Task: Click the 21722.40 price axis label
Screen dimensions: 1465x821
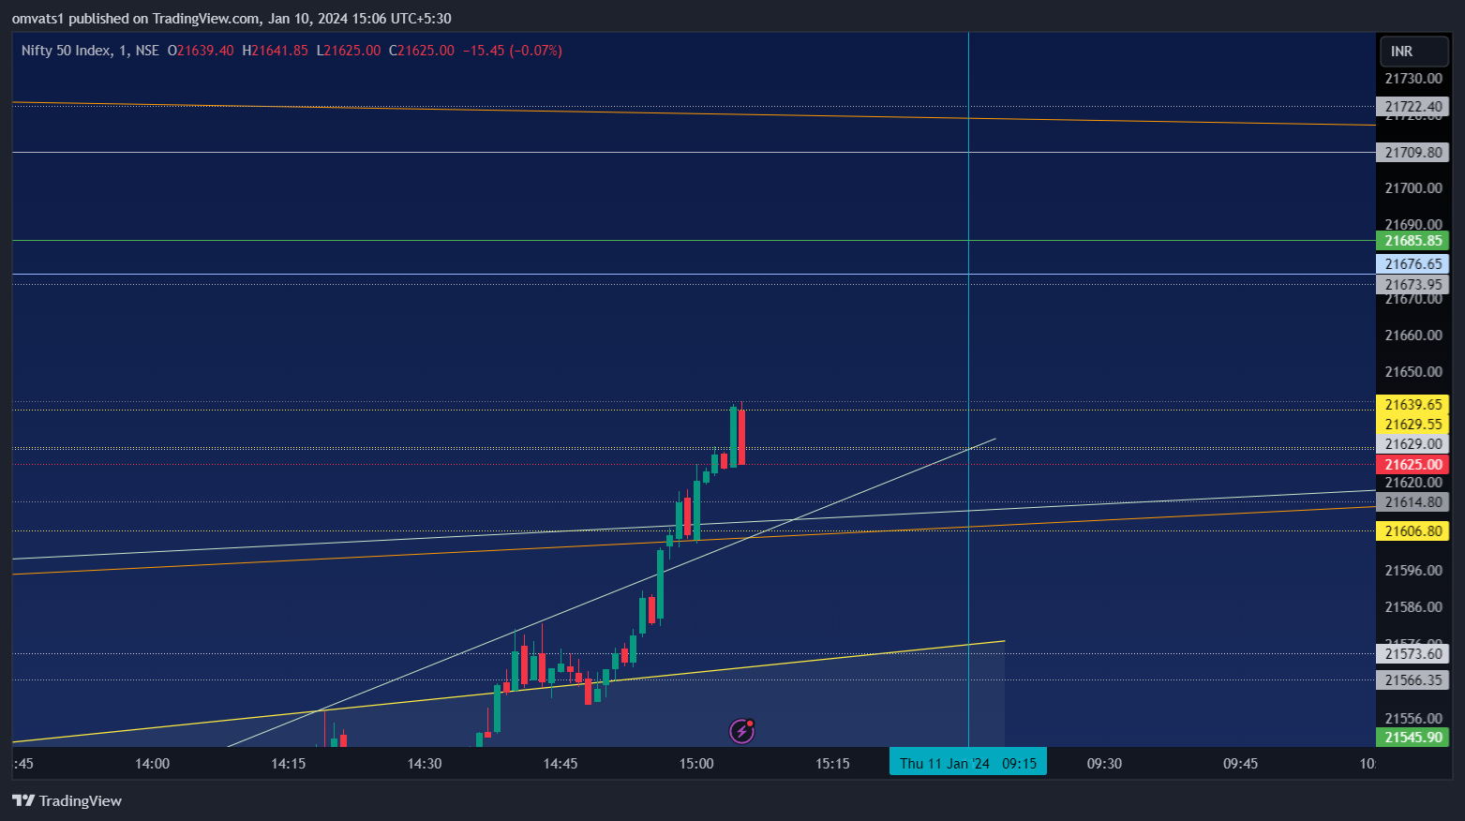Action: [1413, 107]
